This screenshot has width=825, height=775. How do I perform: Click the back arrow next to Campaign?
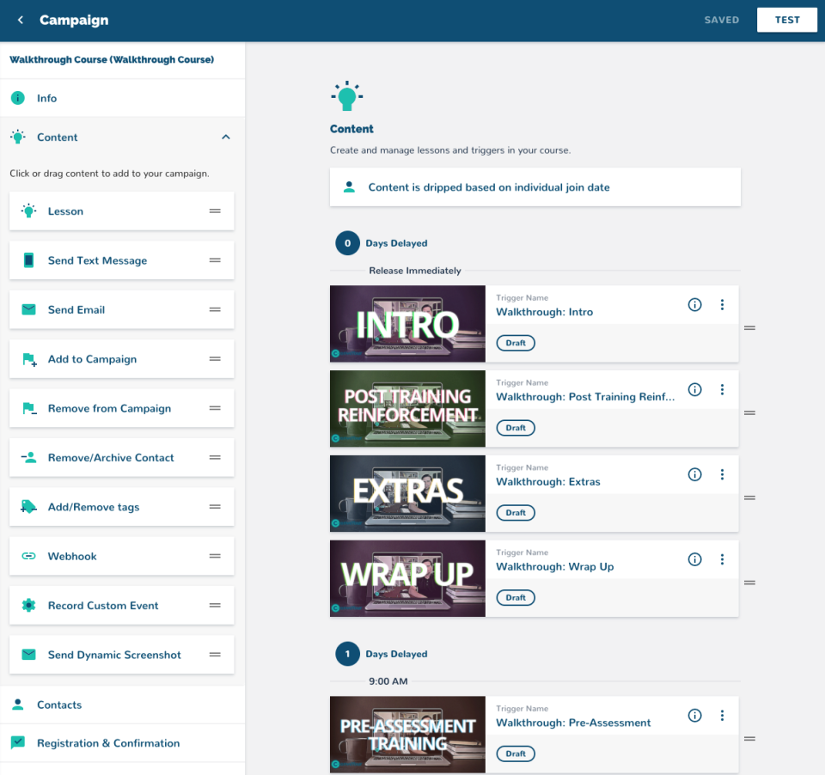[21, 20]
